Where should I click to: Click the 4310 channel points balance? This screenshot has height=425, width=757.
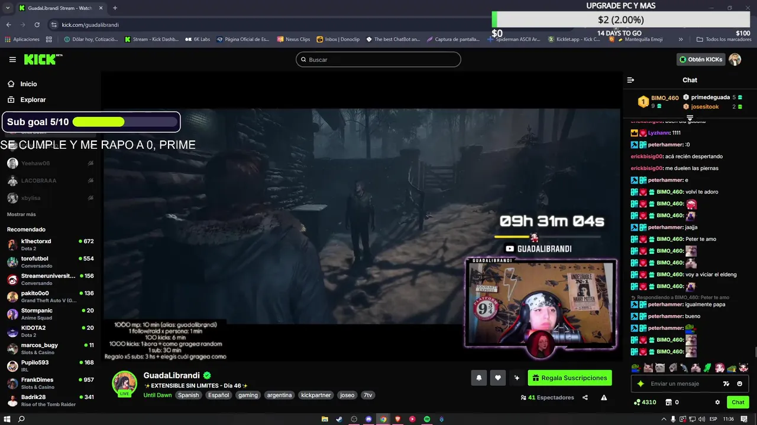click(x=645, y=403)
